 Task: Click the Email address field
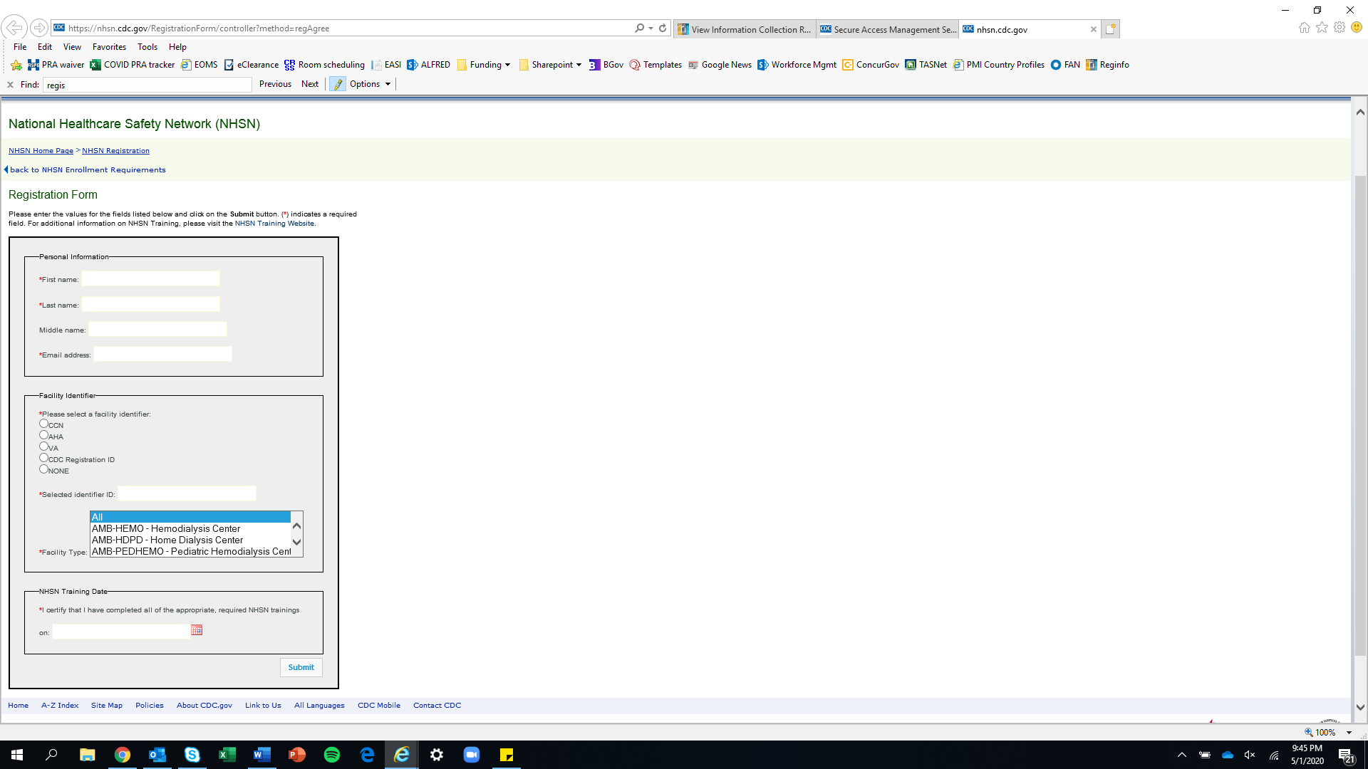click(x=162, y=355)
